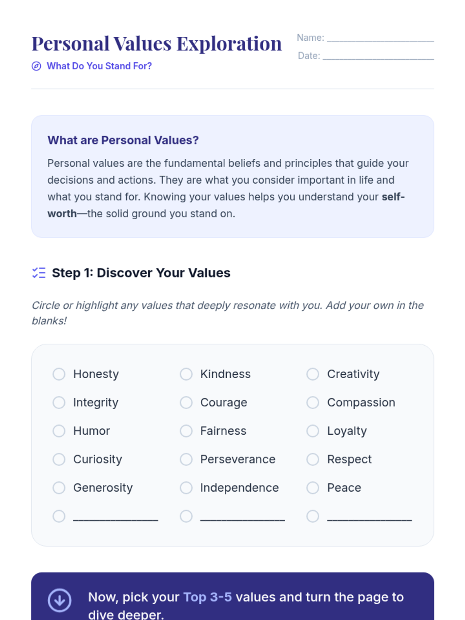Mark the Kindness value circle
Viewport: 465px width, 620px height.
(x=186, y=374)
